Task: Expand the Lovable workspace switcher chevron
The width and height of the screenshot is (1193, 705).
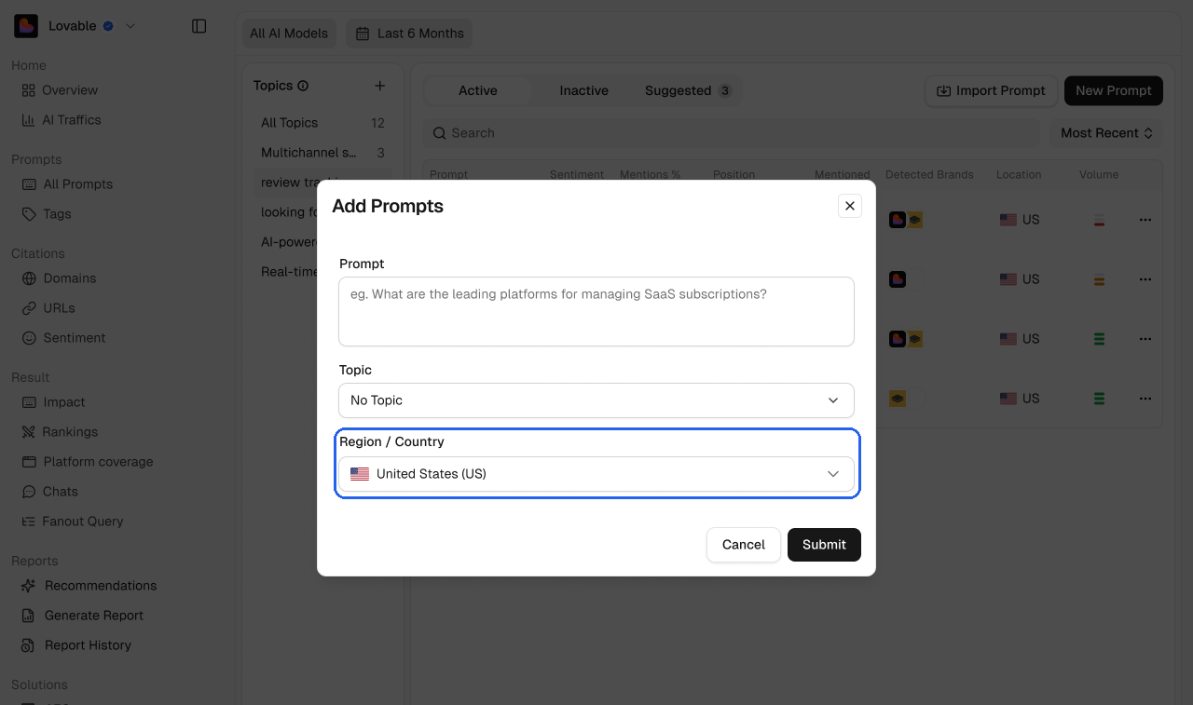Action: pyautogui.click(x=130, y=26)
